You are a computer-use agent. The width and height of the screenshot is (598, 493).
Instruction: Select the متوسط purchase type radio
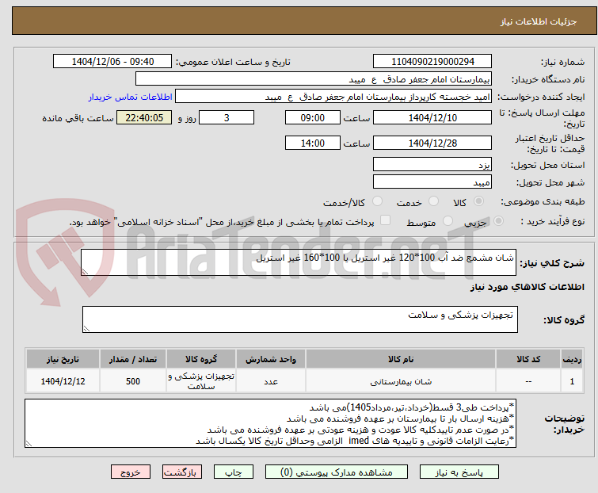[x=448, y=221]
